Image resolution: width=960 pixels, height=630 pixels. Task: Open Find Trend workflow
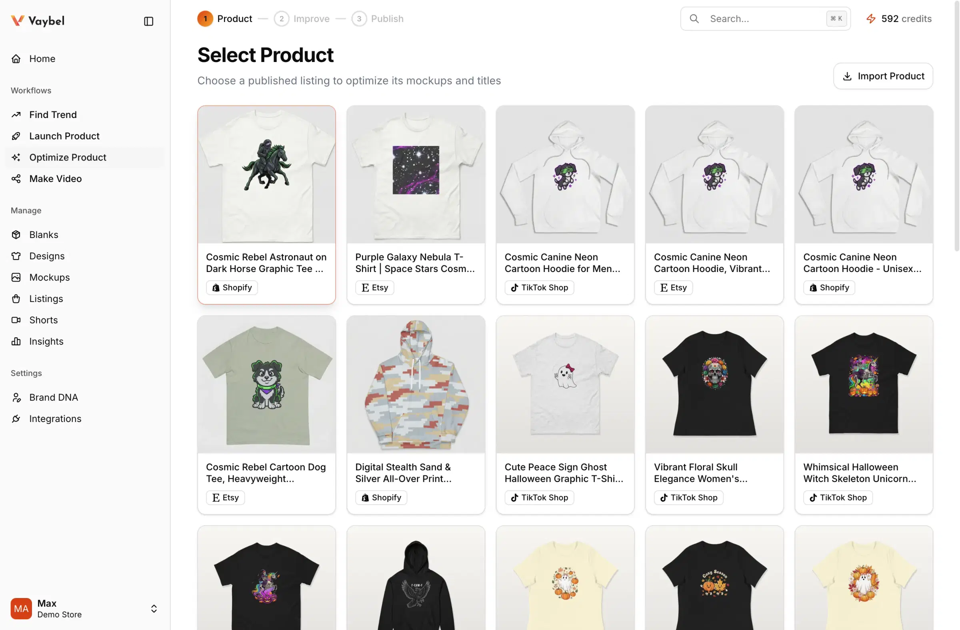coord(53,114)
